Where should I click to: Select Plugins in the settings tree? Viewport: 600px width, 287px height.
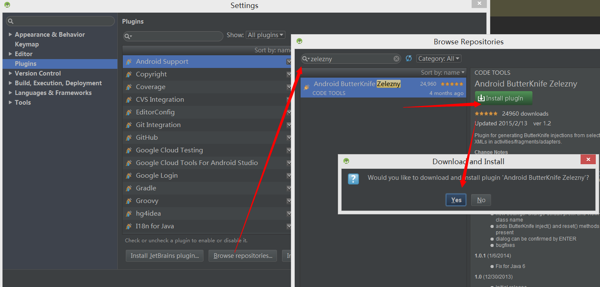pyautogui.click(x=60, y=64)
